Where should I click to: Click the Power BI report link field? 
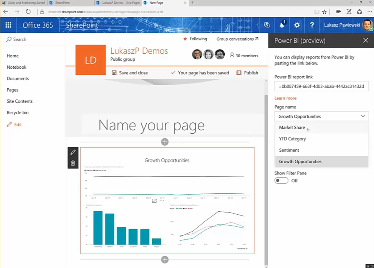point(321,86)
